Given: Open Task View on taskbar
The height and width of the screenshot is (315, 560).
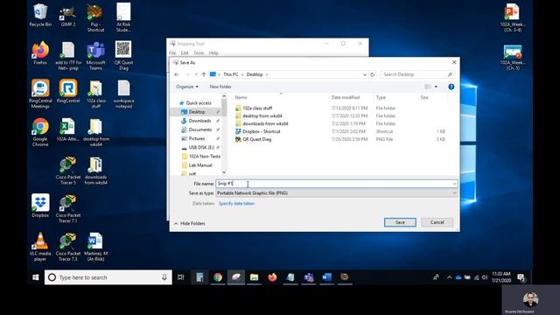Looking at the screenshot, I should 181,277.
